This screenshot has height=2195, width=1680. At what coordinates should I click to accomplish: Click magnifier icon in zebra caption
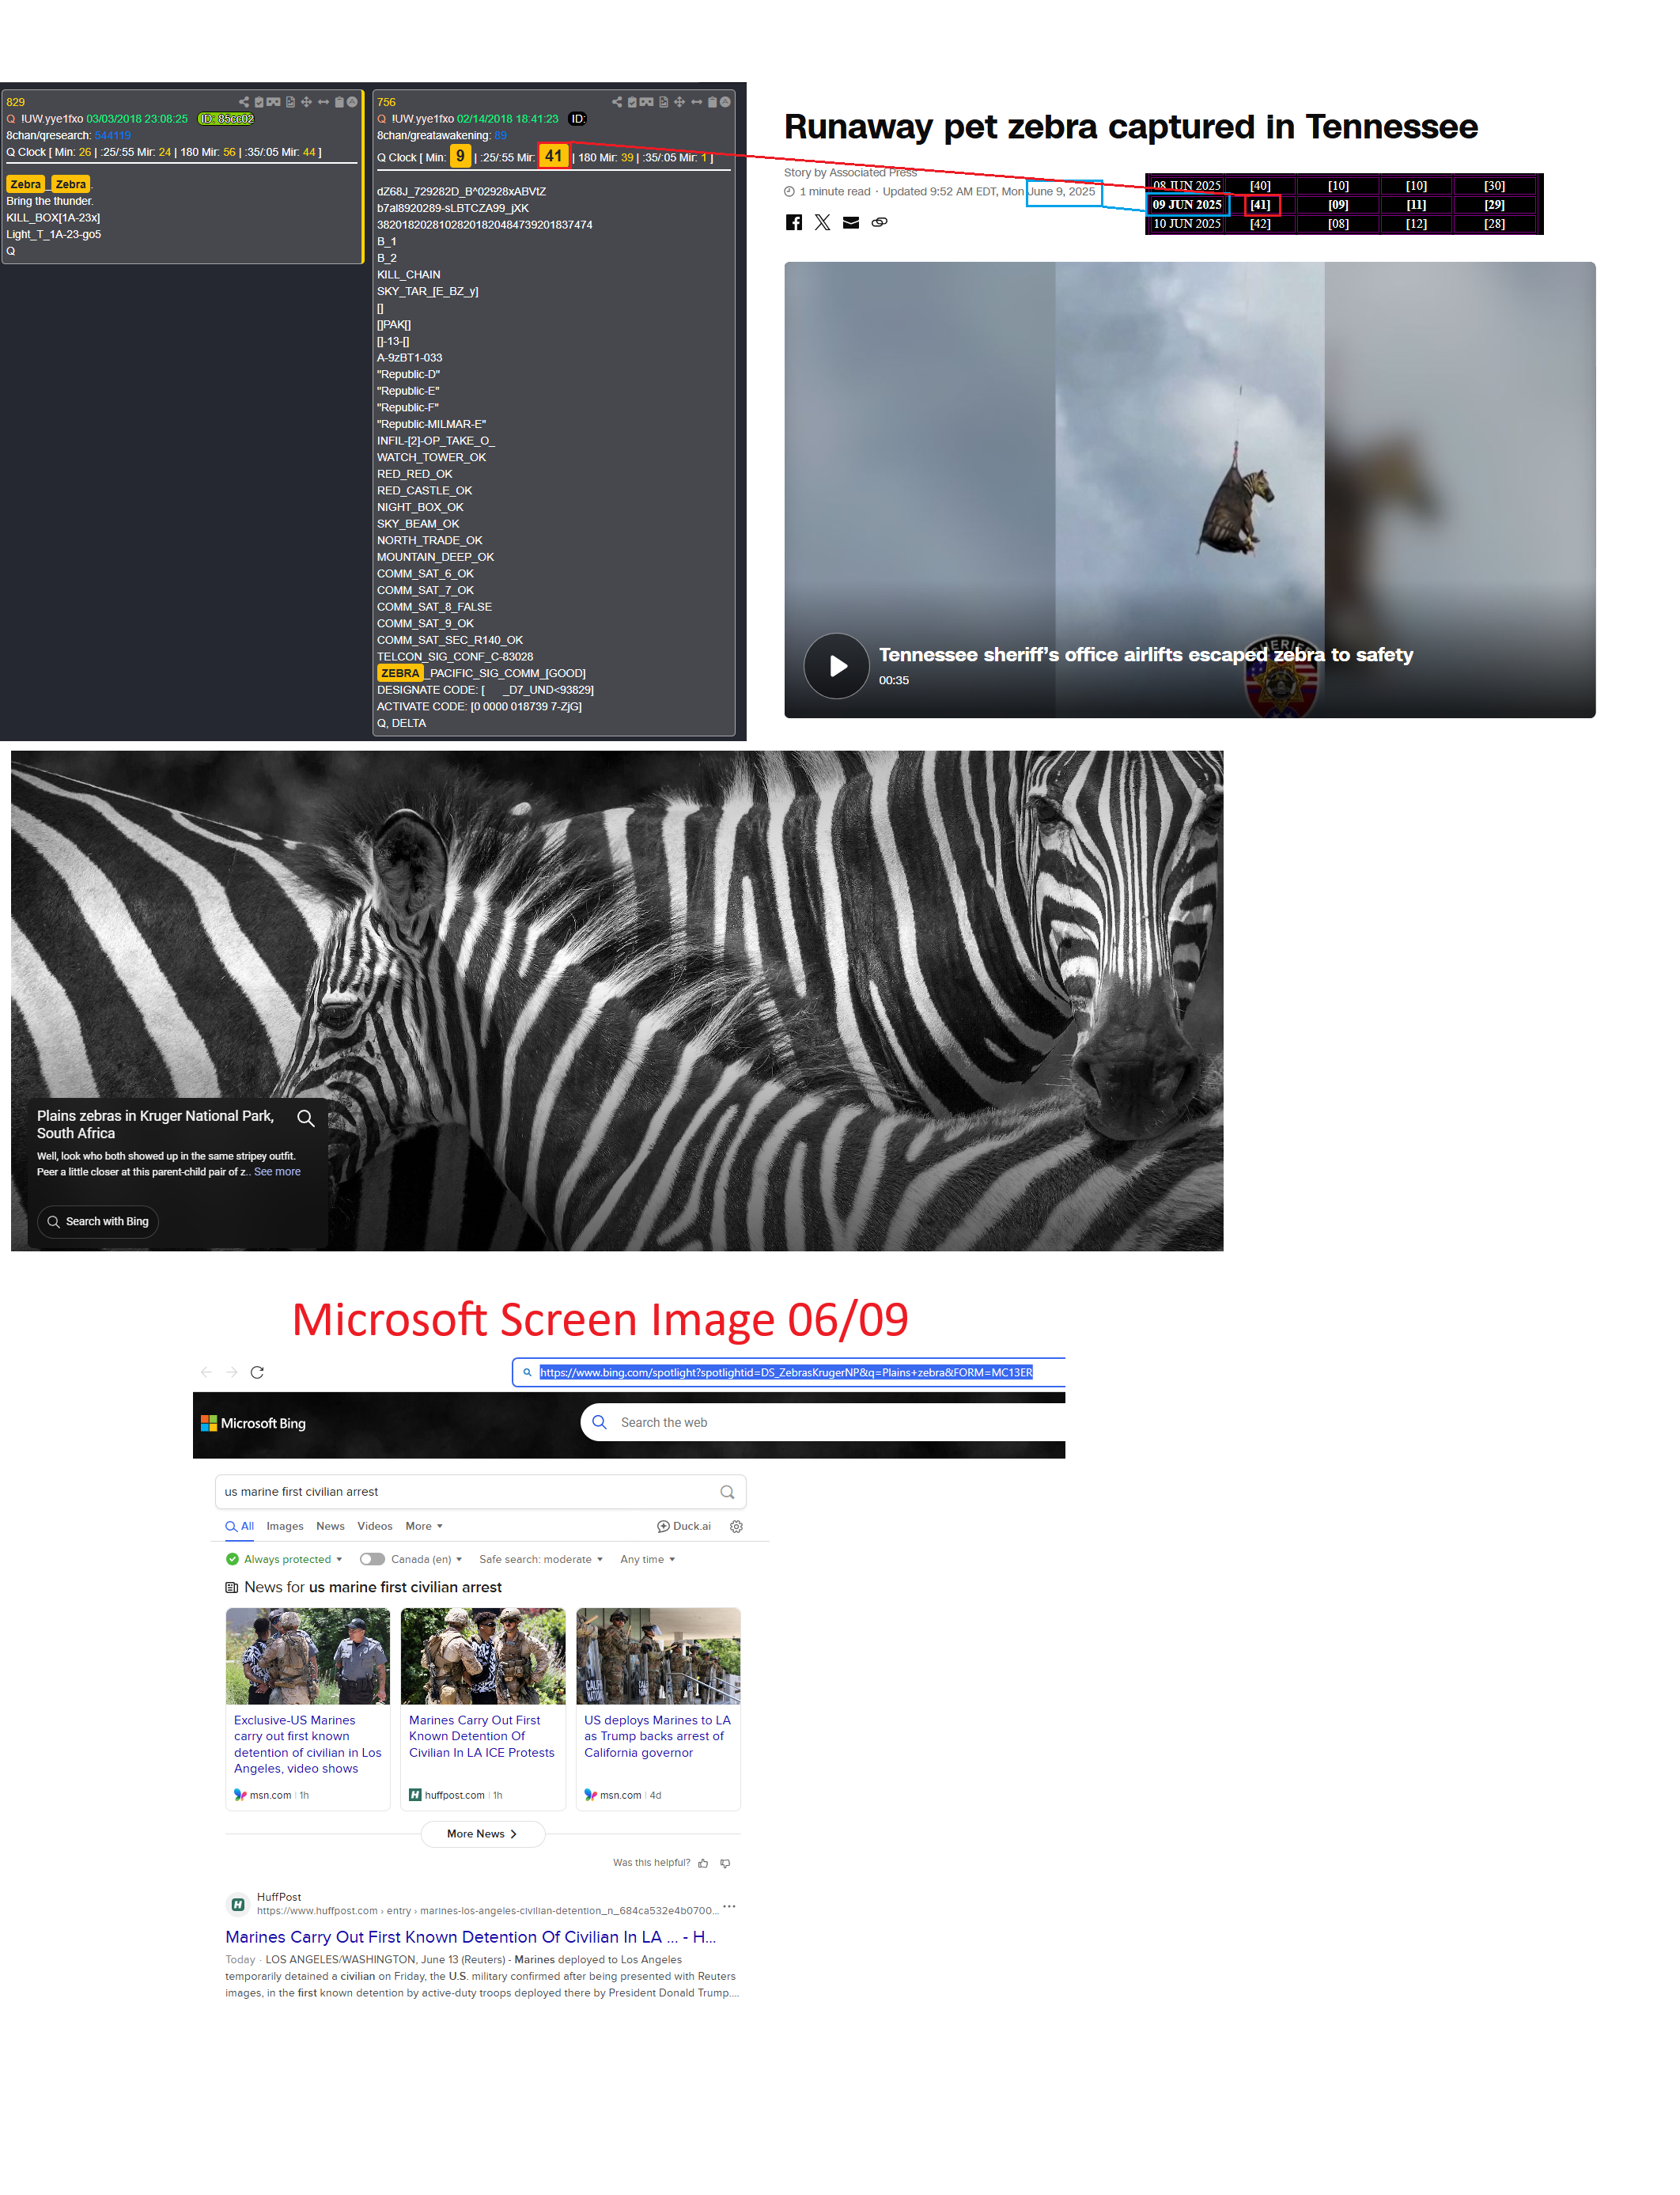(x=306, y=1118)
